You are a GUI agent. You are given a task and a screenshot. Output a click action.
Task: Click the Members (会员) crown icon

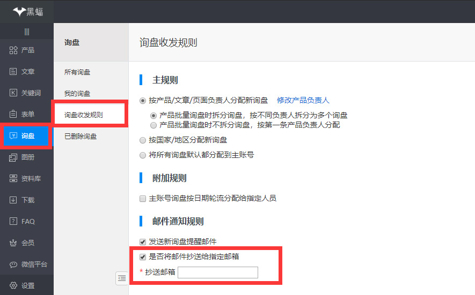(14, 243)
